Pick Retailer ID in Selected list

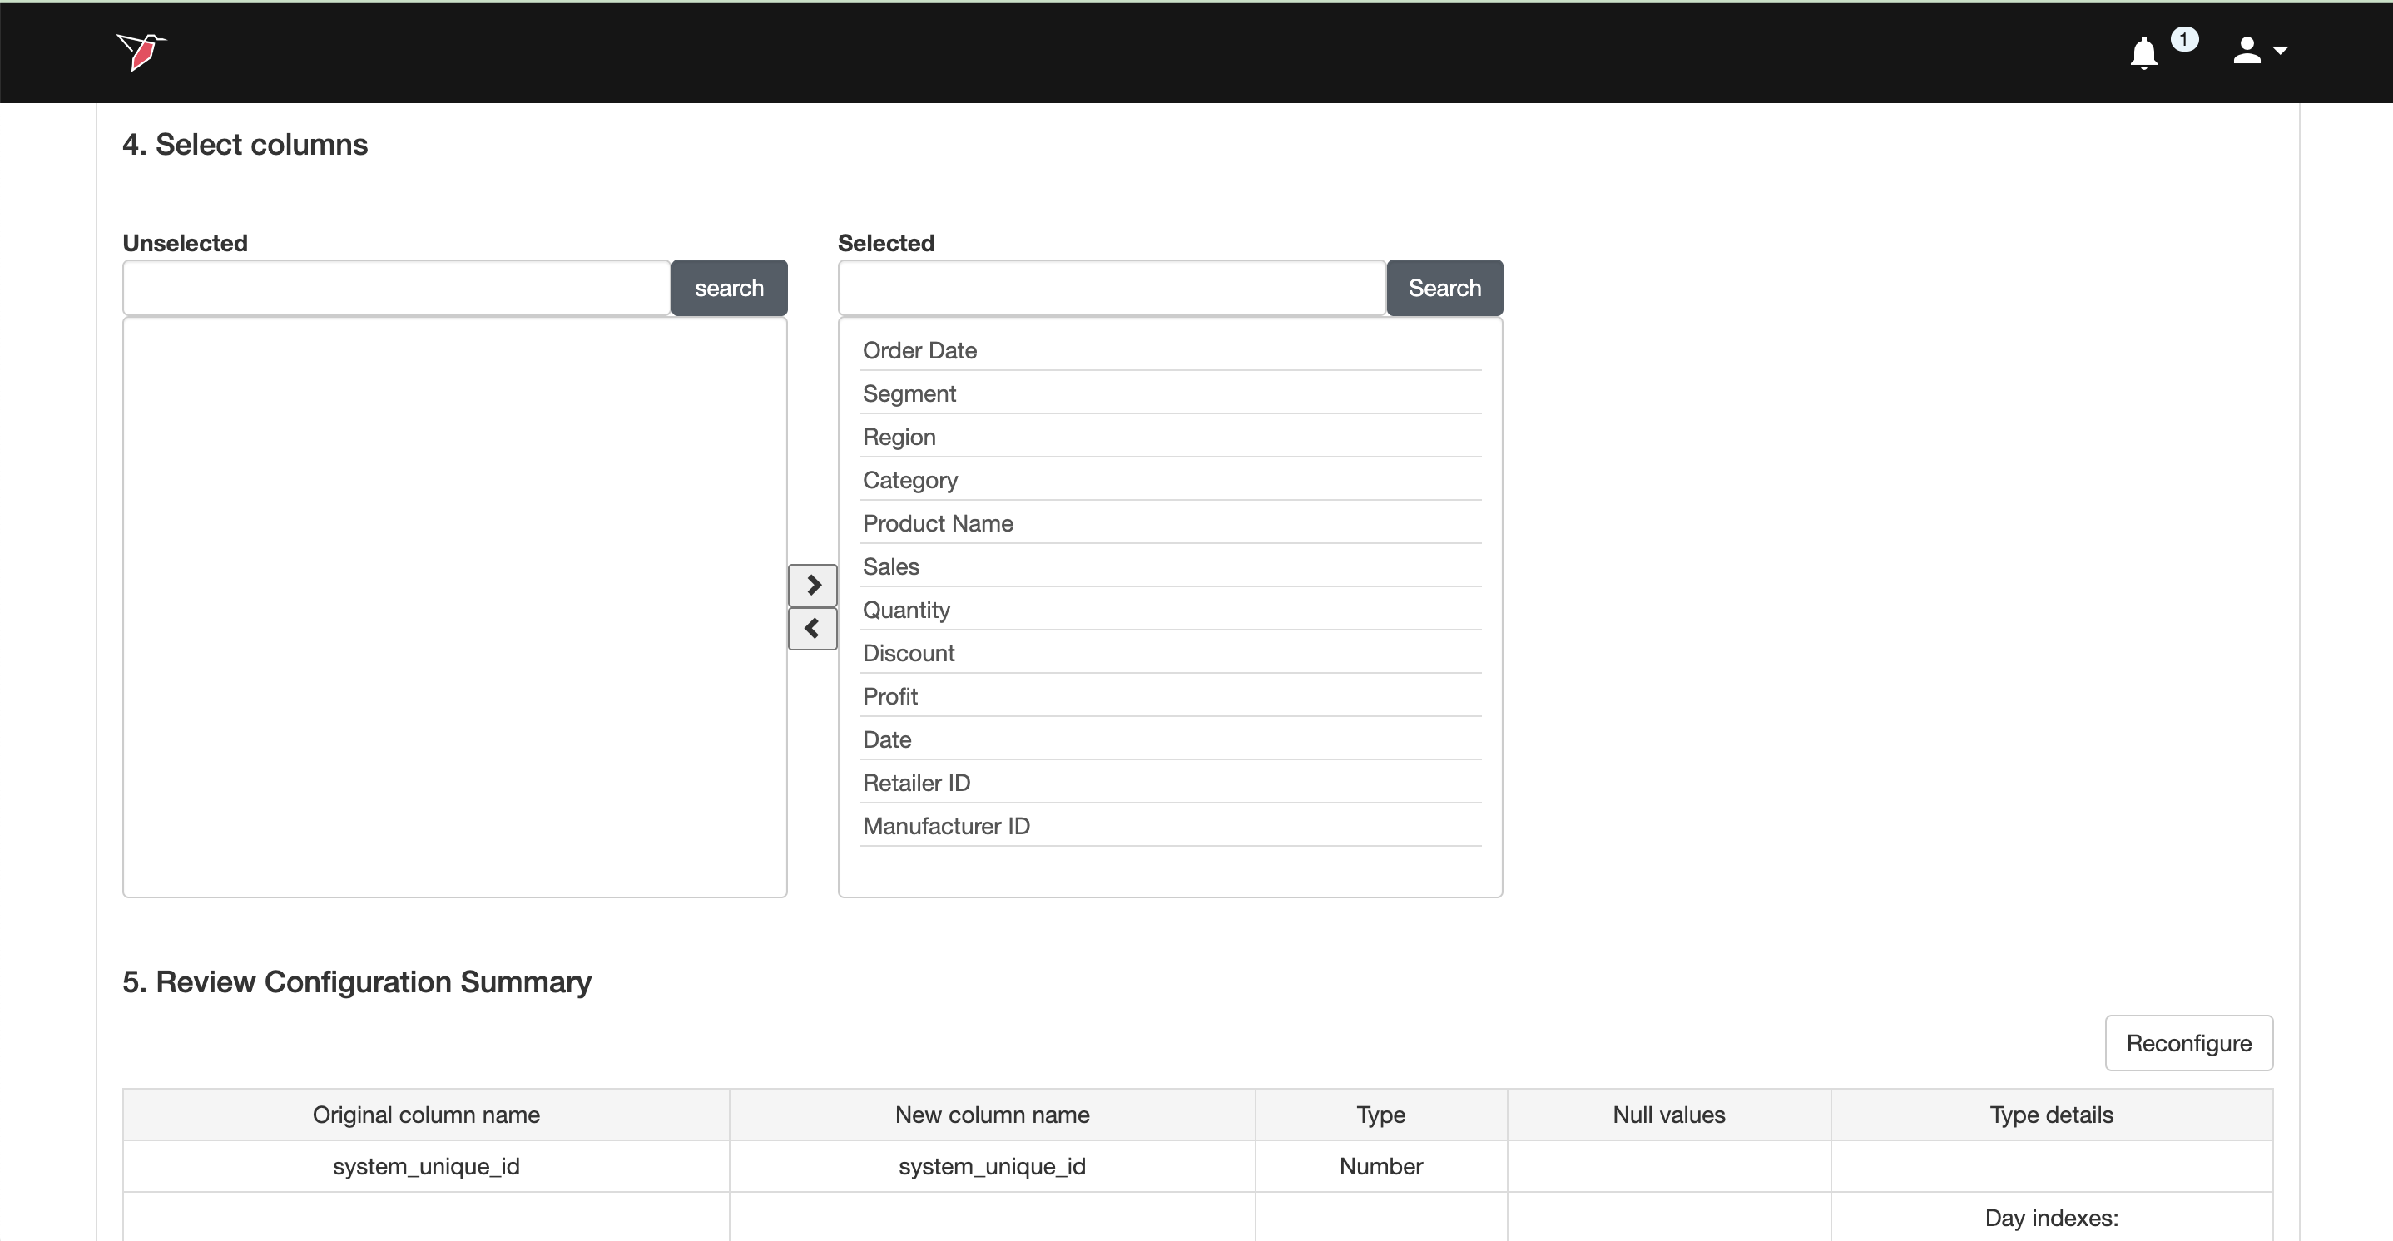tap(916, 783)
